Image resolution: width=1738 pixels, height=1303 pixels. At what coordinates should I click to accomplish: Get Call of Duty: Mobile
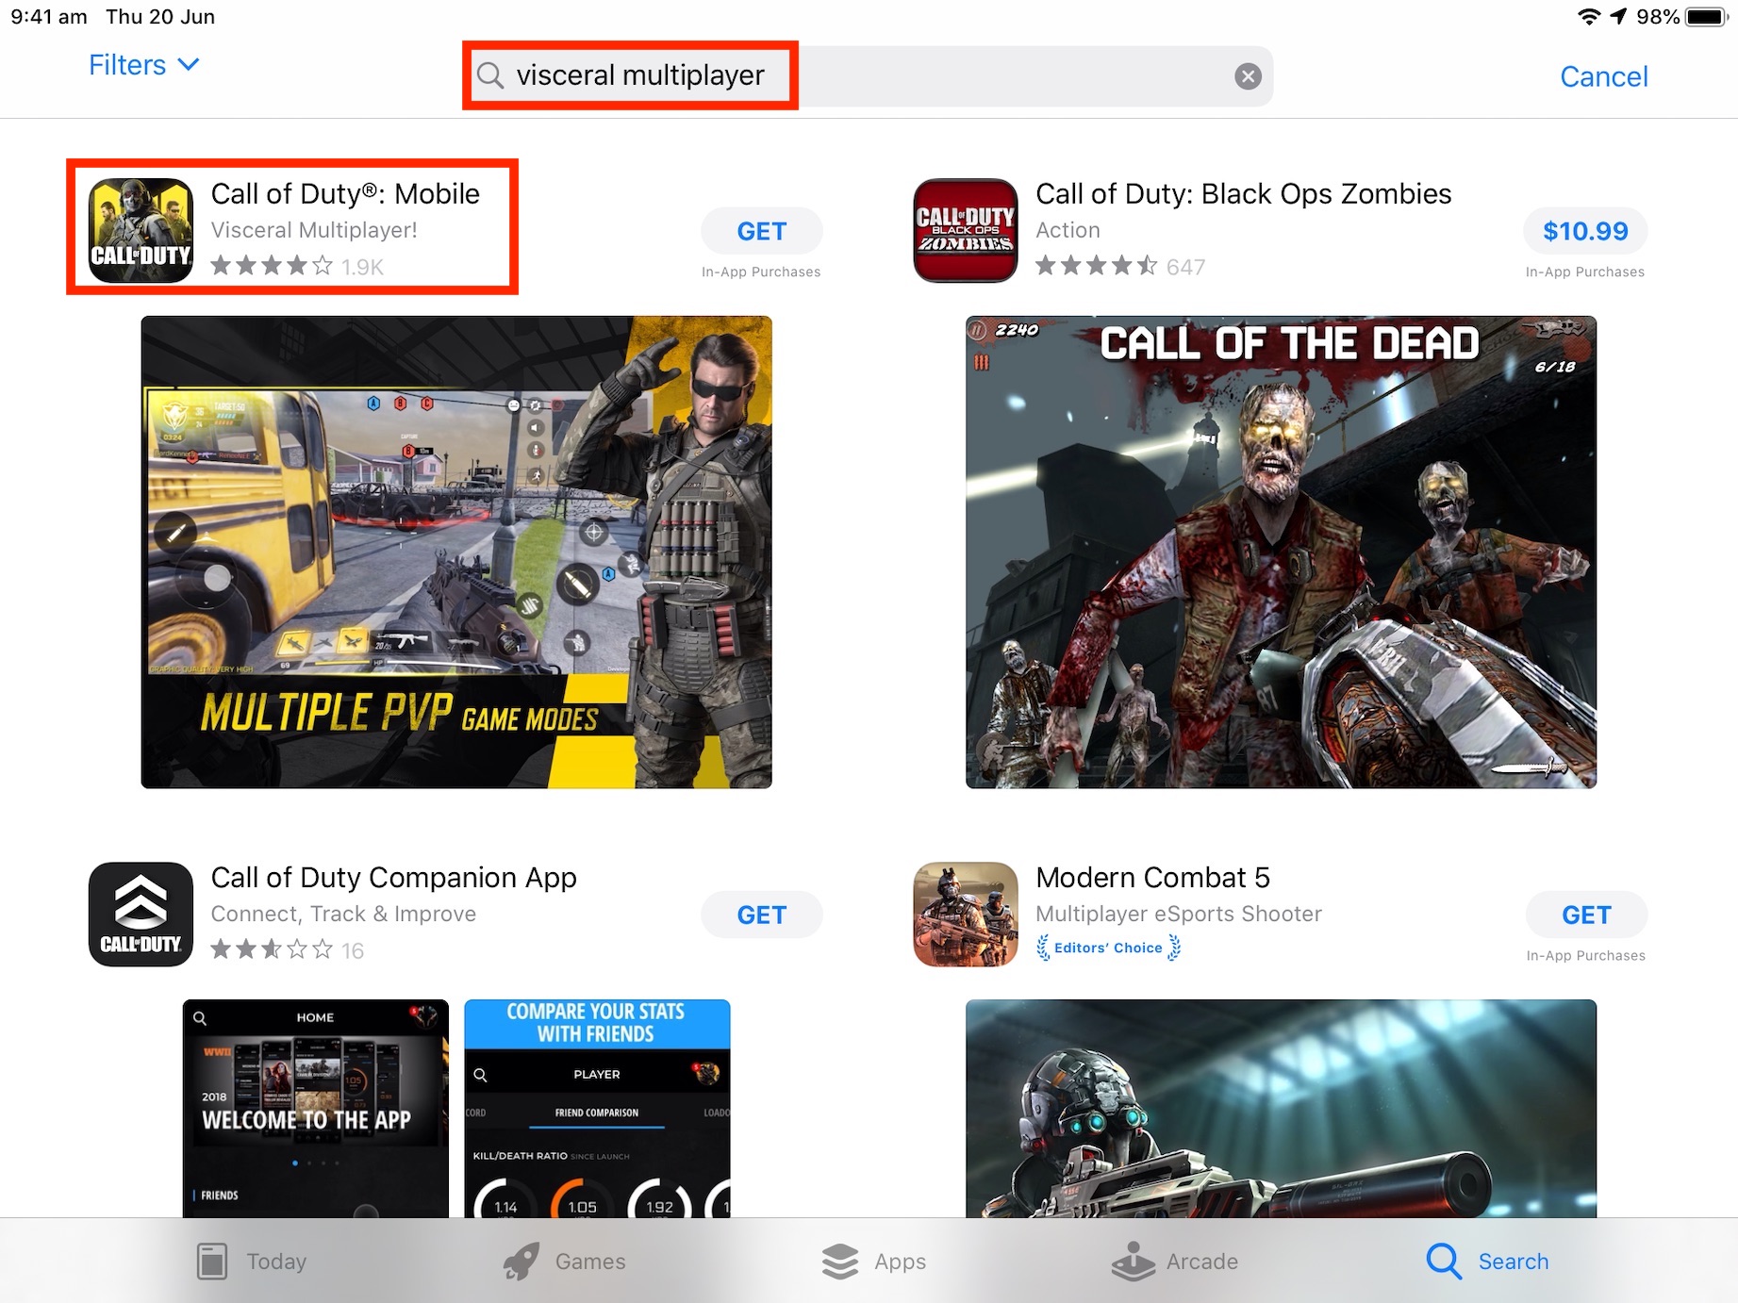point(761,231)
